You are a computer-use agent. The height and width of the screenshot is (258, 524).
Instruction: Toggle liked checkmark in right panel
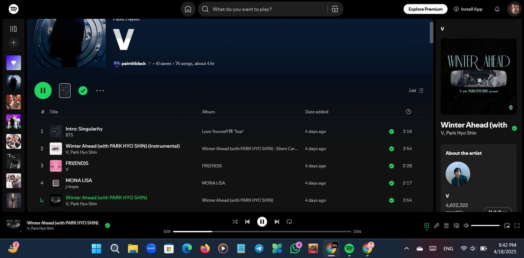coord(514,128)
